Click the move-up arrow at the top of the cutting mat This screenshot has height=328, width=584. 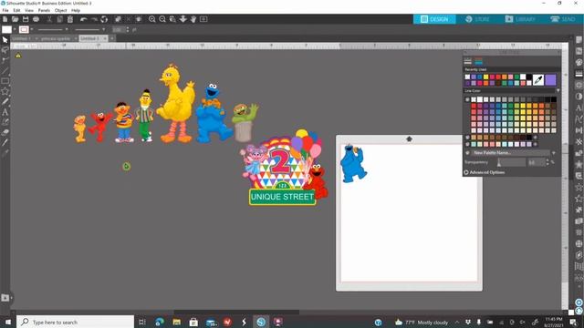(x=409, y=138)
